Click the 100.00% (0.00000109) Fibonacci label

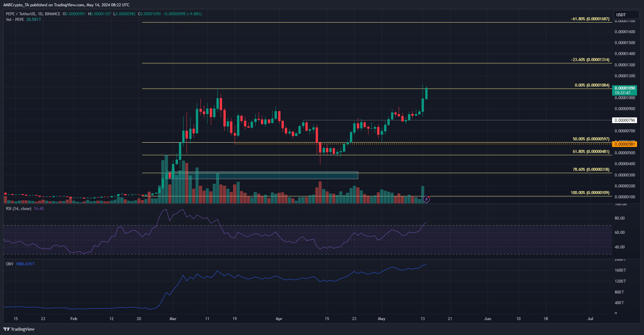point(590,193)
